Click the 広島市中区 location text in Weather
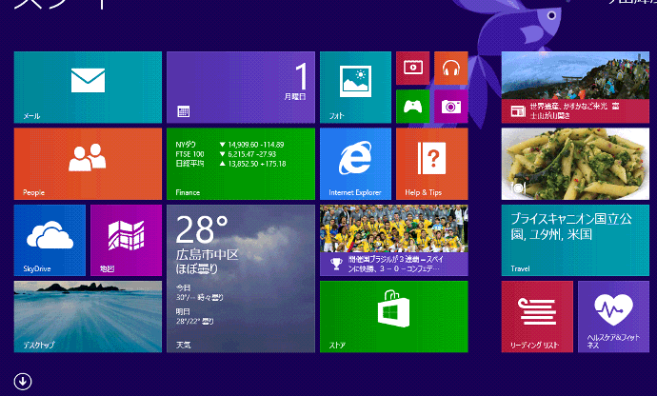 point(207,254)
